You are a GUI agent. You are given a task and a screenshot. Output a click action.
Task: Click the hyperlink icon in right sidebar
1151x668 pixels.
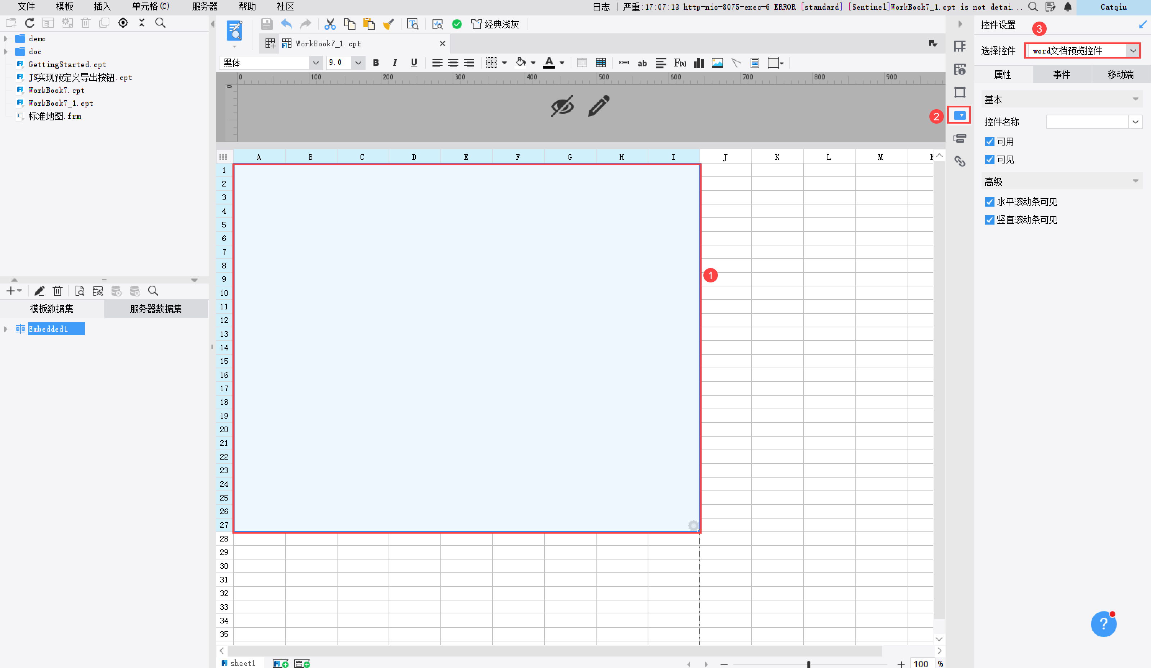coord(960,162)
